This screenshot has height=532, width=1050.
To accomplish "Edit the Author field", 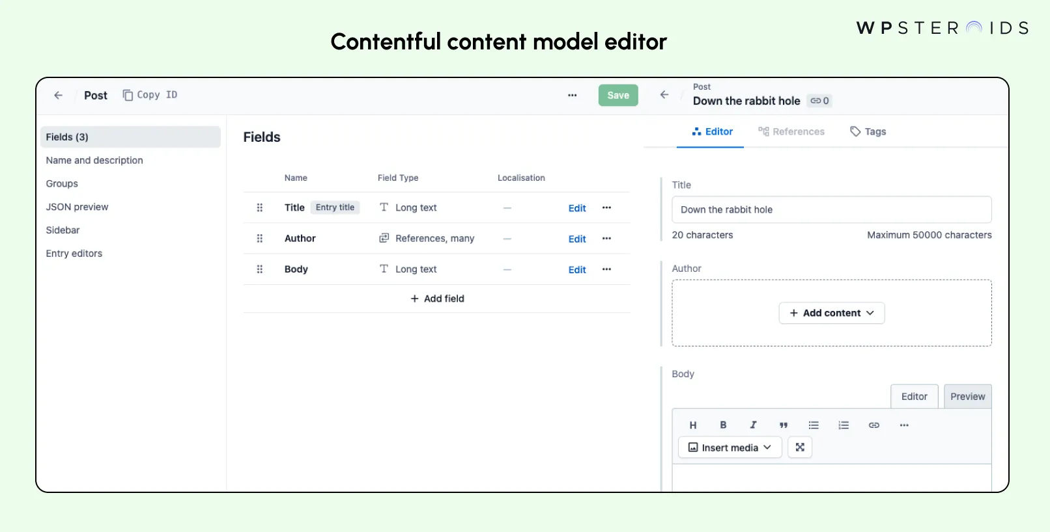I will coord(577,239).
